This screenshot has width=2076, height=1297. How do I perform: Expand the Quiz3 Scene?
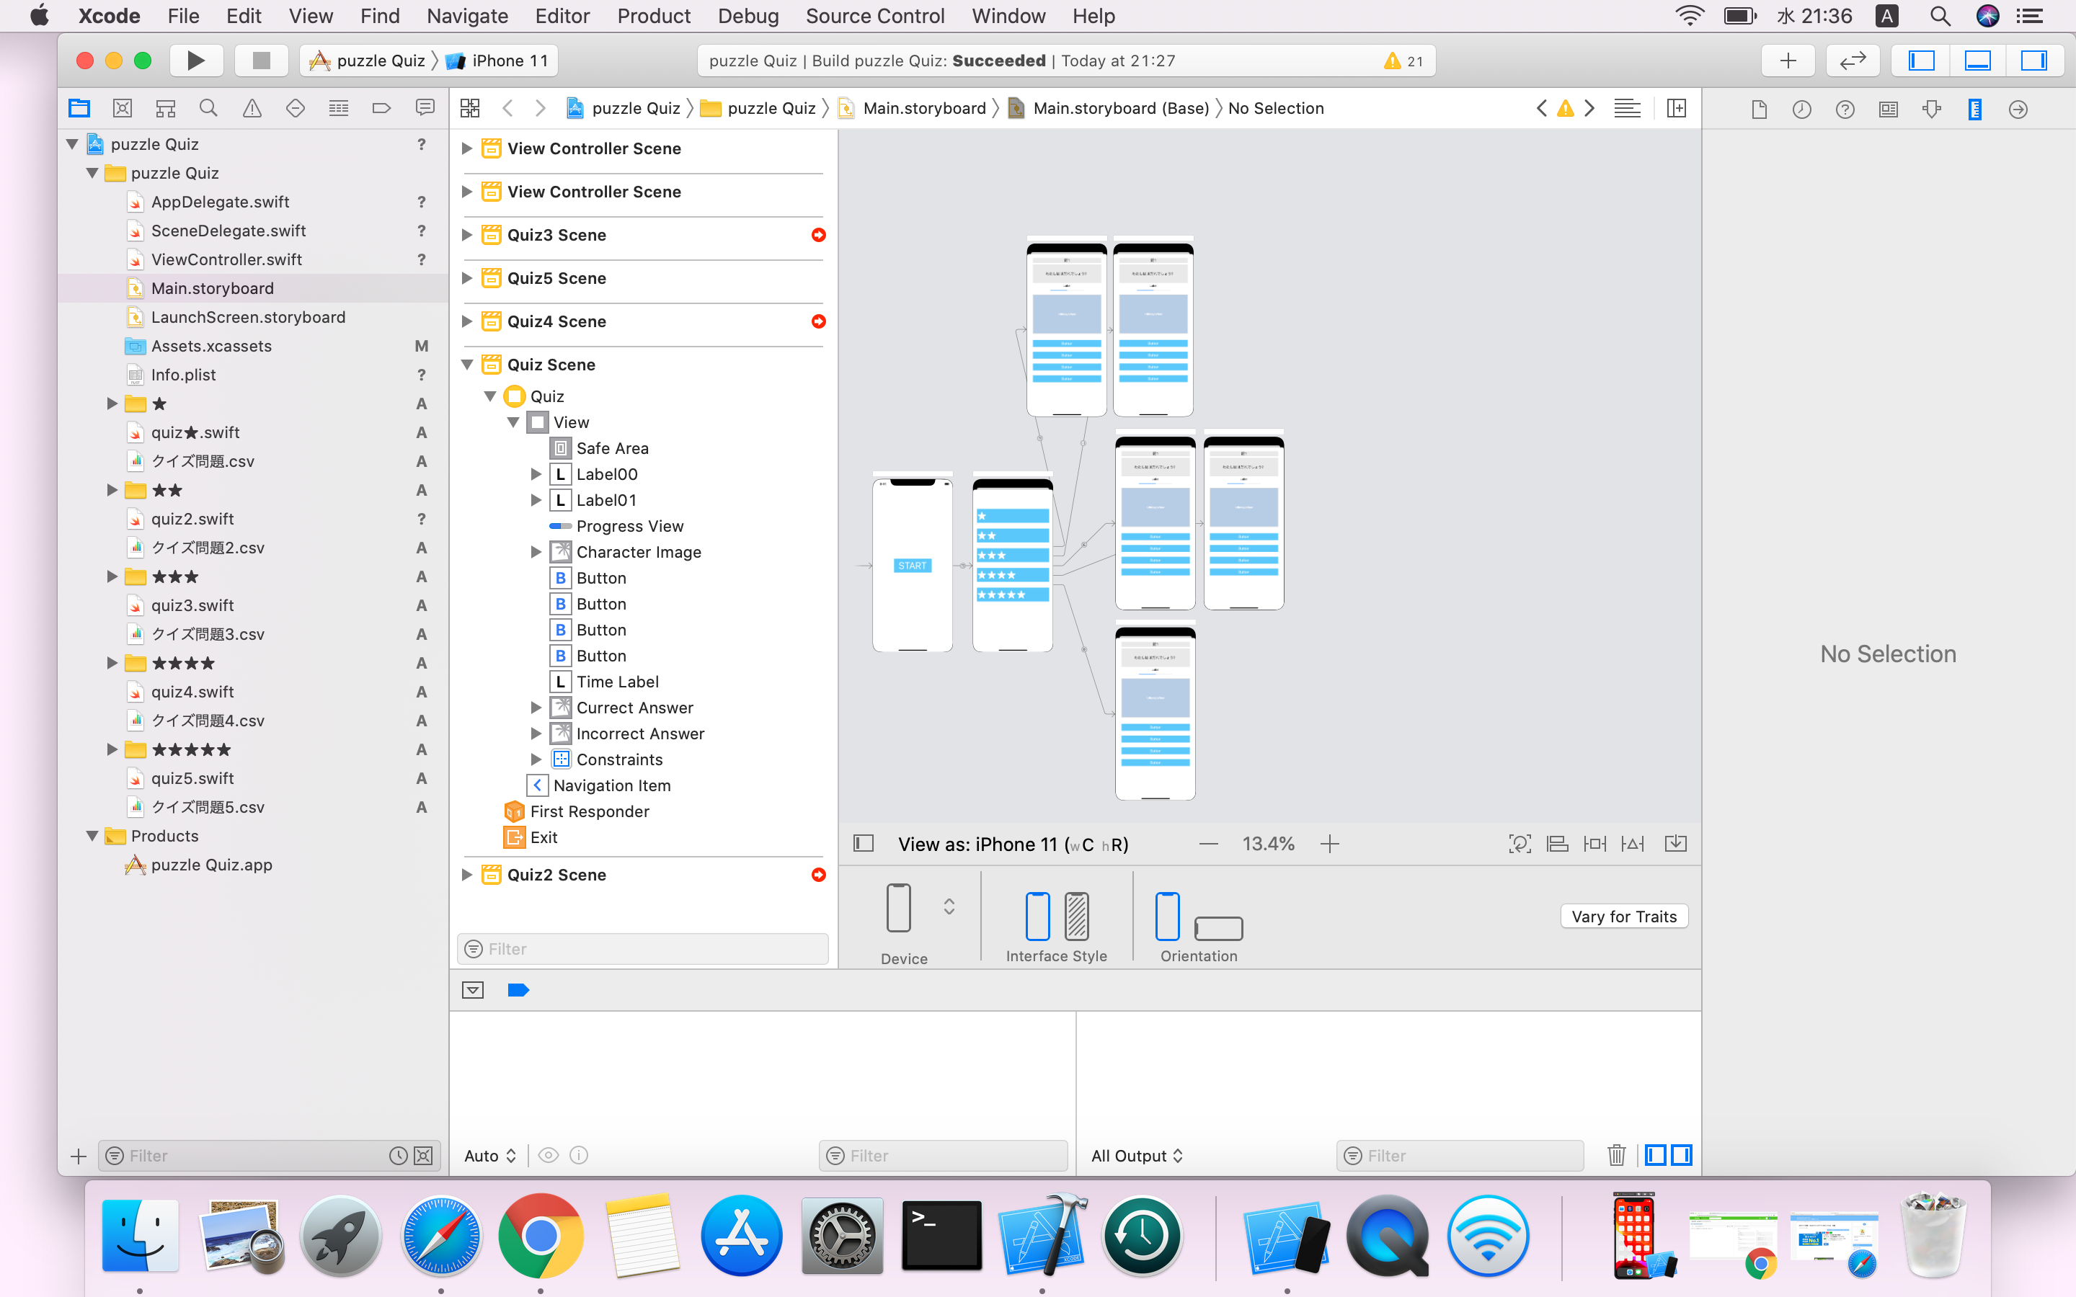466,235
